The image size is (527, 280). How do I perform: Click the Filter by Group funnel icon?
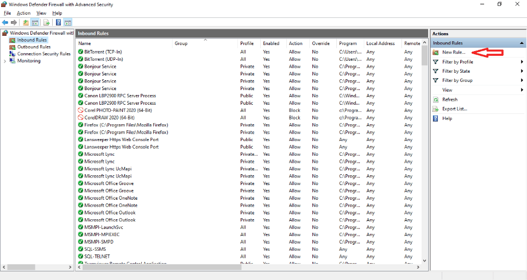pyautogui.click(x=436, y=80)
